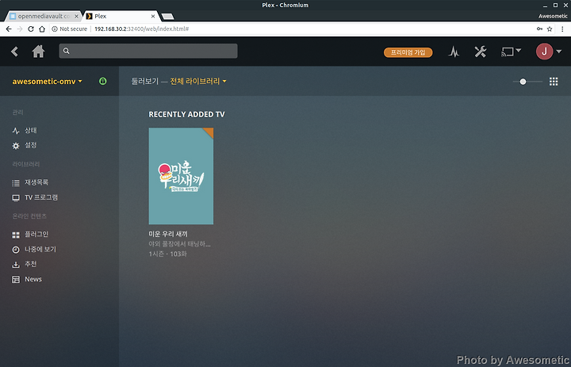Click the episode title 야외 풀장에서 태닝하…
The width and height of the screenshot is (571, 367).
[179, 244]
